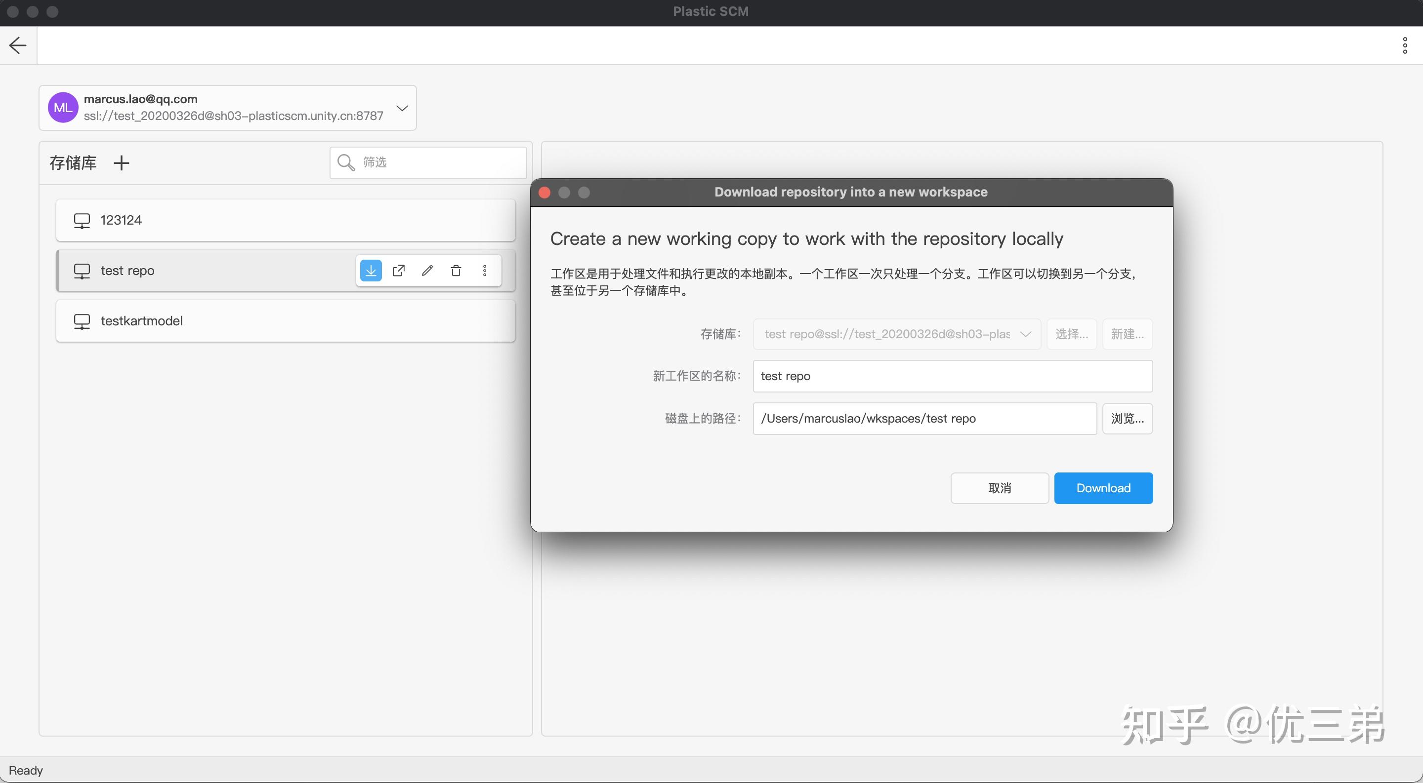1423x783 pixels.
Task: Click the 浏览... browse button
Action: click(x=1128, y=419)
